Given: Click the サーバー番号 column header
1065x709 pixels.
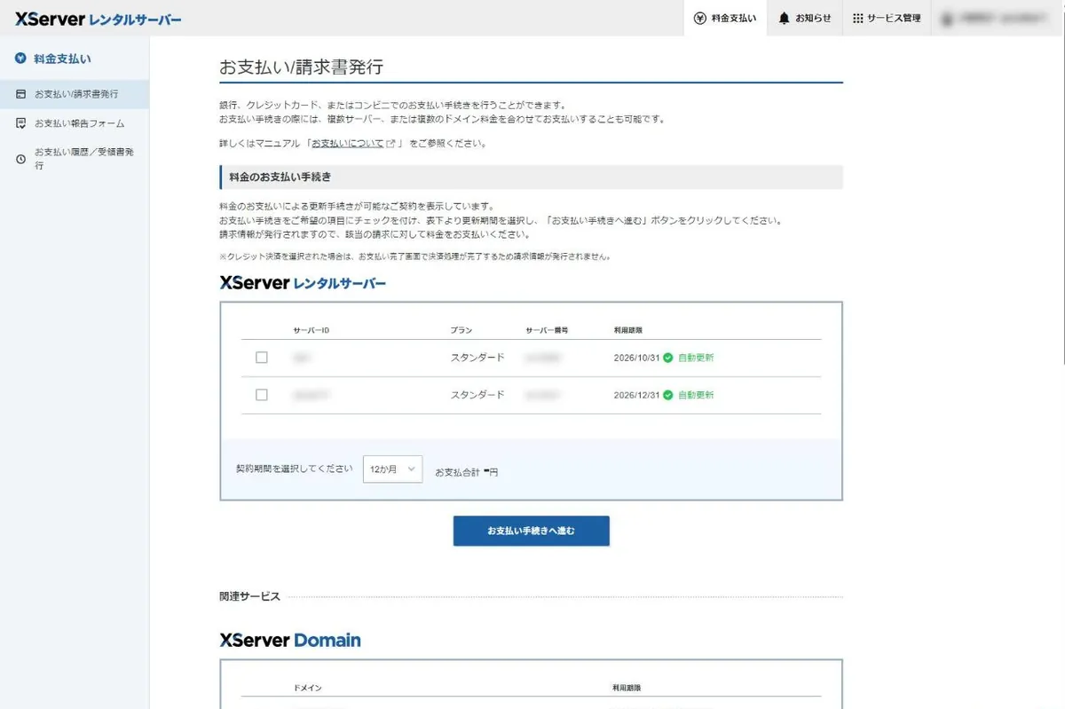Looking at the screenshot, I should (547, 330).
